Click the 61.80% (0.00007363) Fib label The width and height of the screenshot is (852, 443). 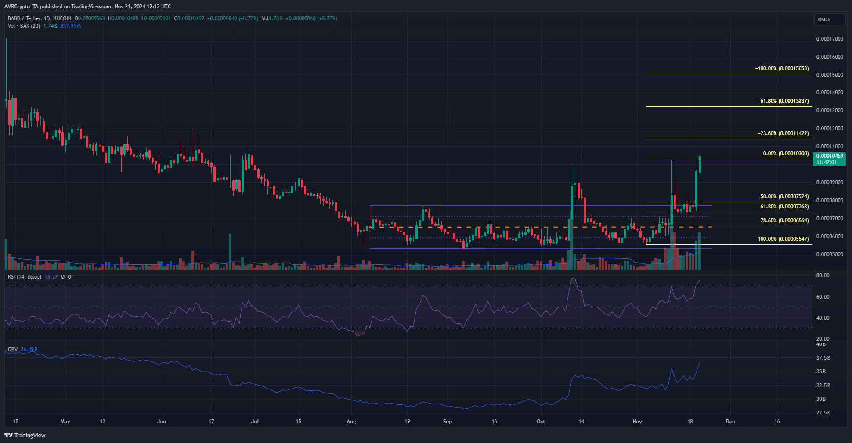[784, 207]
